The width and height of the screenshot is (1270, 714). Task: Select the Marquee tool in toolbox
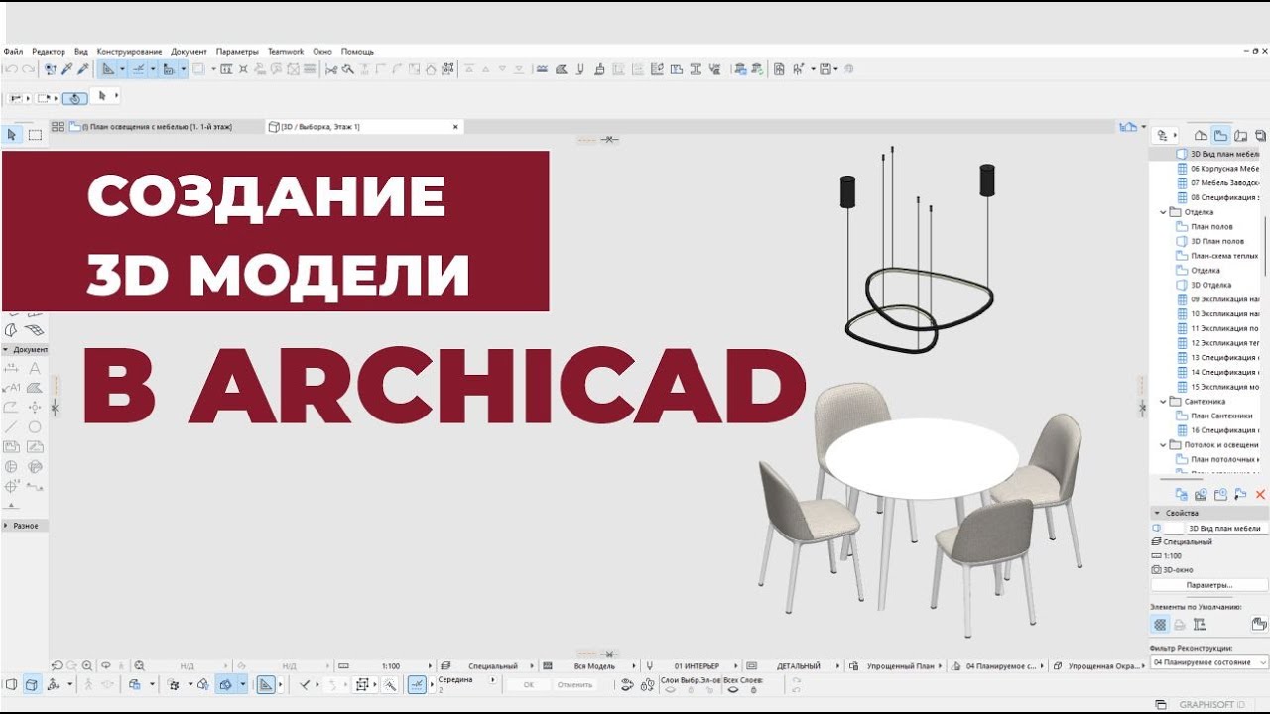[x=35, y=135]
